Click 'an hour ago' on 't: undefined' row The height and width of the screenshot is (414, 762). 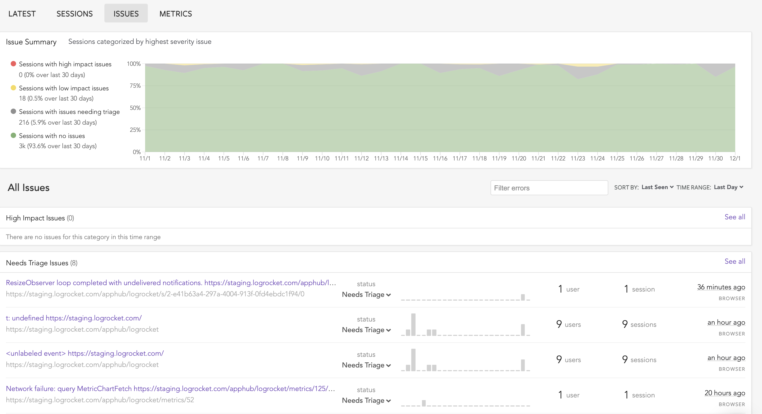pyautogui.click(x=726, y=322)
